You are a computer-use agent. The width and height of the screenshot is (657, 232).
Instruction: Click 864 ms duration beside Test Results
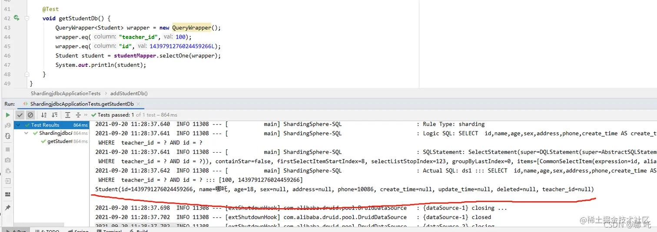tap(80, 125)
